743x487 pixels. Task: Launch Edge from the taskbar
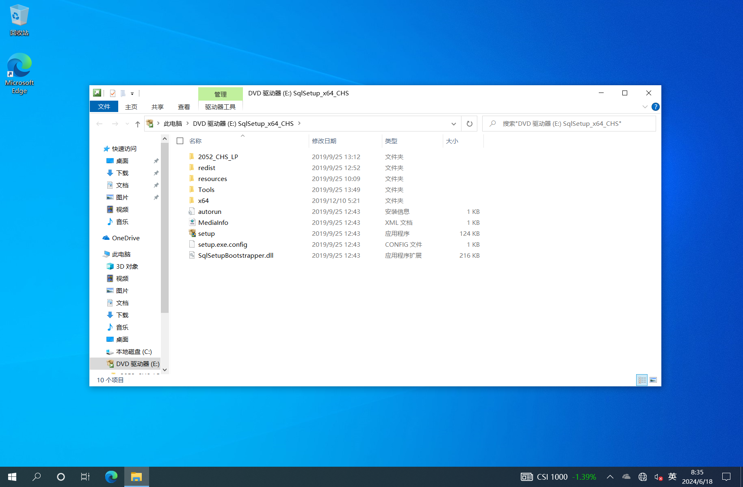click(x=111, y=477)
